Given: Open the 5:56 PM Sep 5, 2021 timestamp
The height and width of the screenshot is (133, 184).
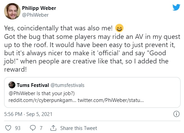Looking at the screenshot, I should (28, 114).
